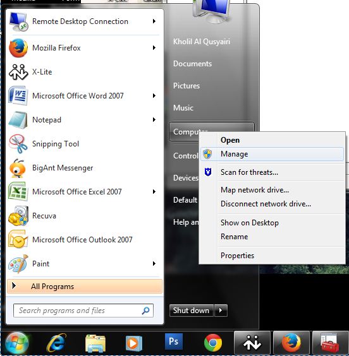Click the search magnifier icon
The width and height of the screenshot is (349, 356).
[x=146, y=311]
